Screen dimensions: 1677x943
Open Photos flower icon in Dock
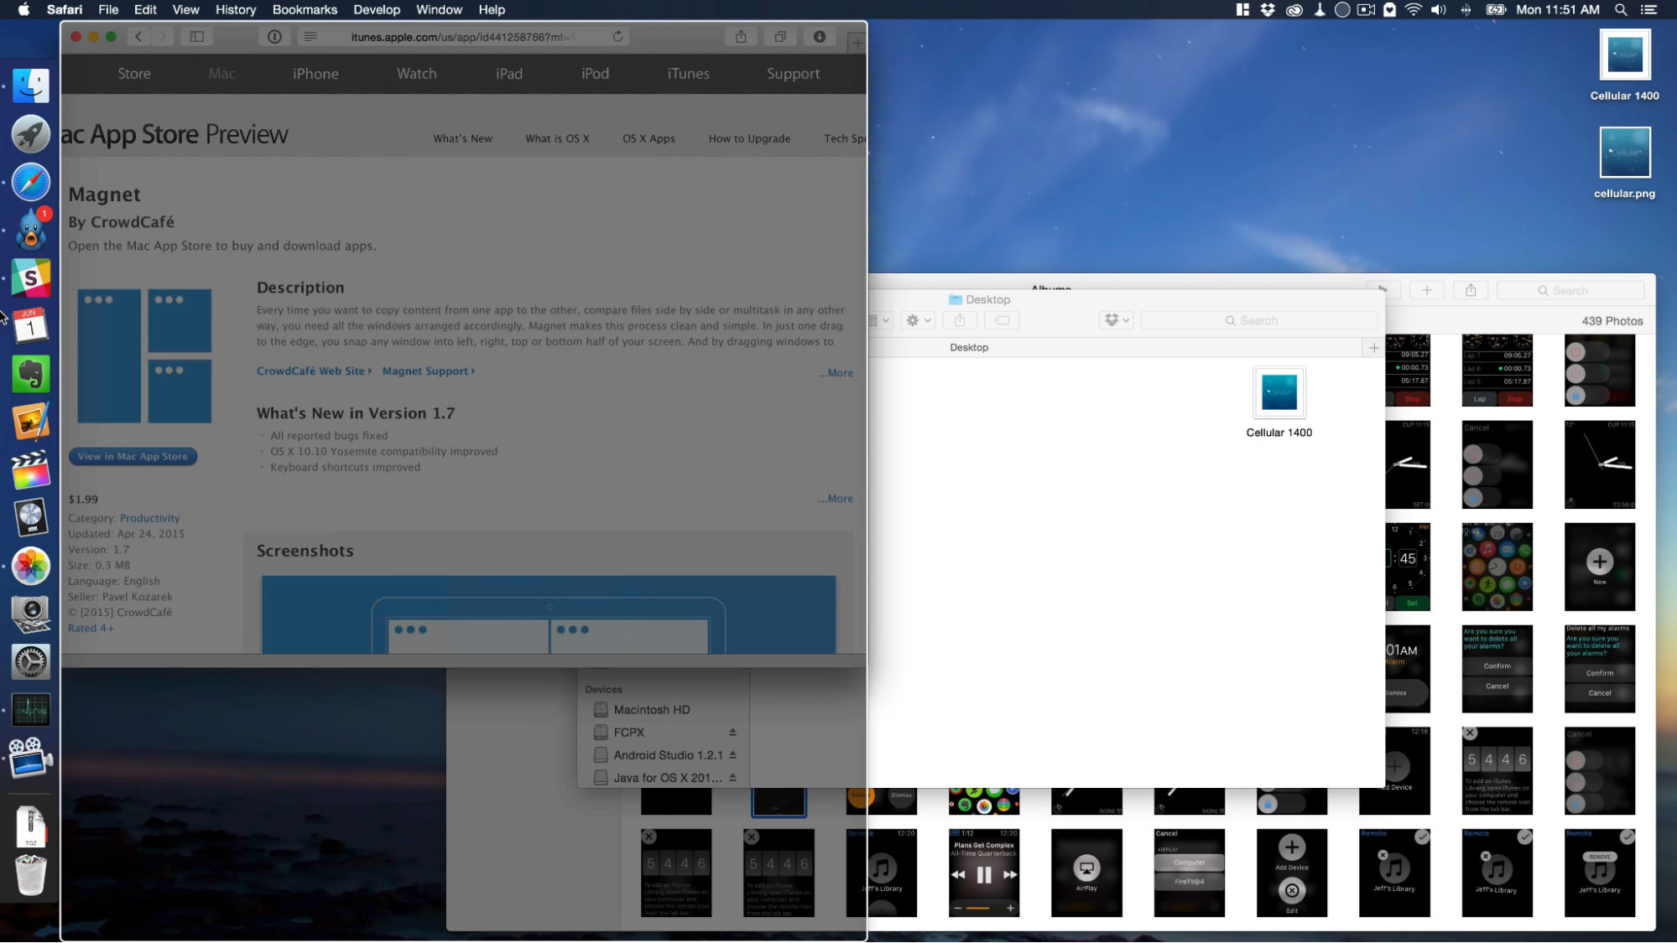click(x=31, y=567)
